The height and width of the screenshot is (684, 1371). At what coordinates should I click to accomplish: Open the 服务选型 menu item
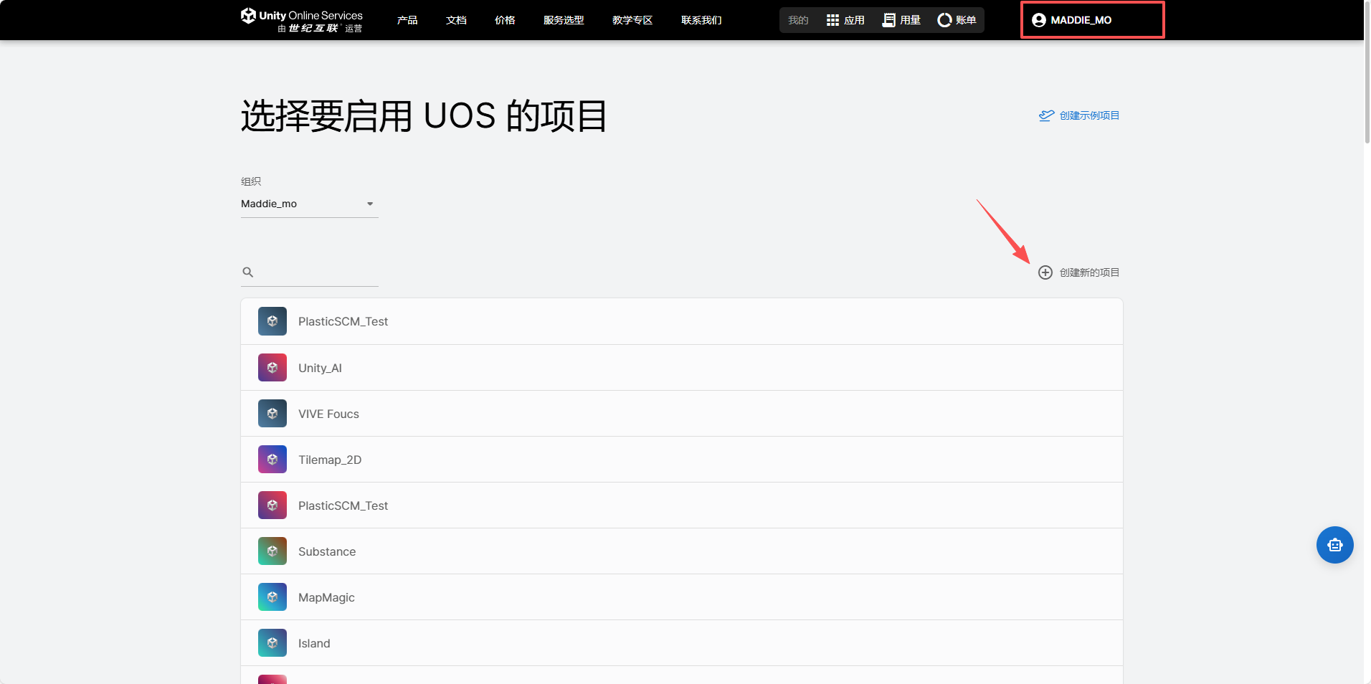click(x=564, y=20)
